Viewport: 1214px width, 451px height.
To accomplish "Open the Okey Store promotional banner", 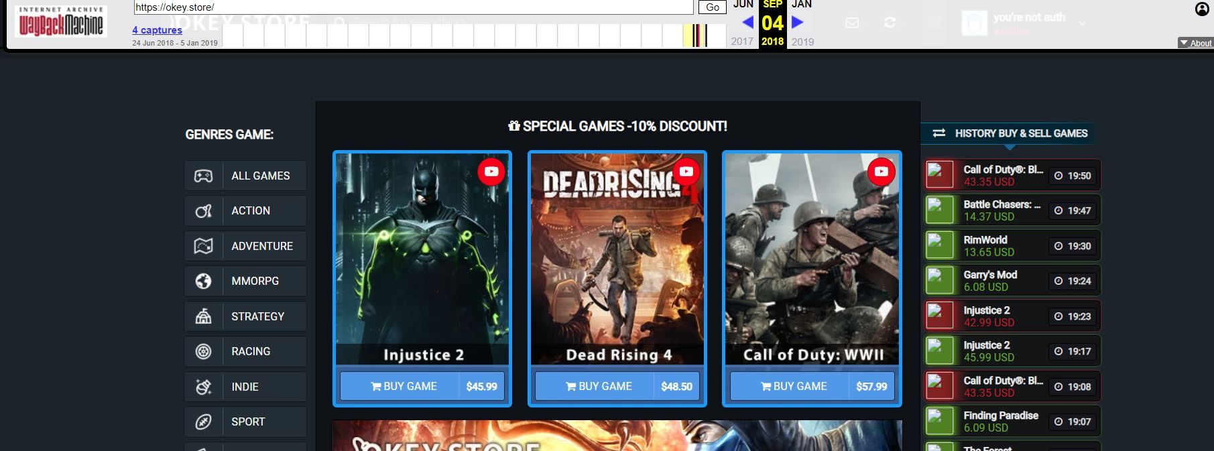I will 617,436.
